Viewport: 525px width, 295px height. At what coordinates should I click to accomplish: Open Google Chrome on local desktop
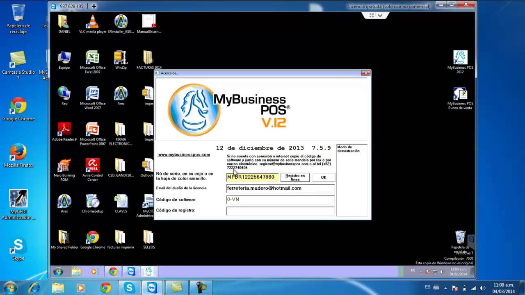pos(18,109)
